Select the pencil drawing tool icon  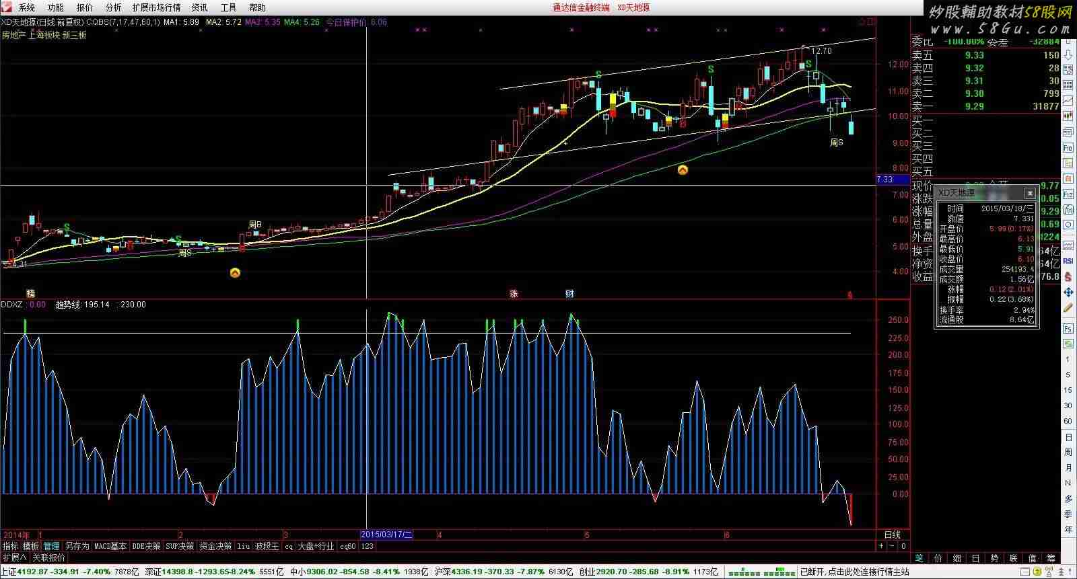1068,308
